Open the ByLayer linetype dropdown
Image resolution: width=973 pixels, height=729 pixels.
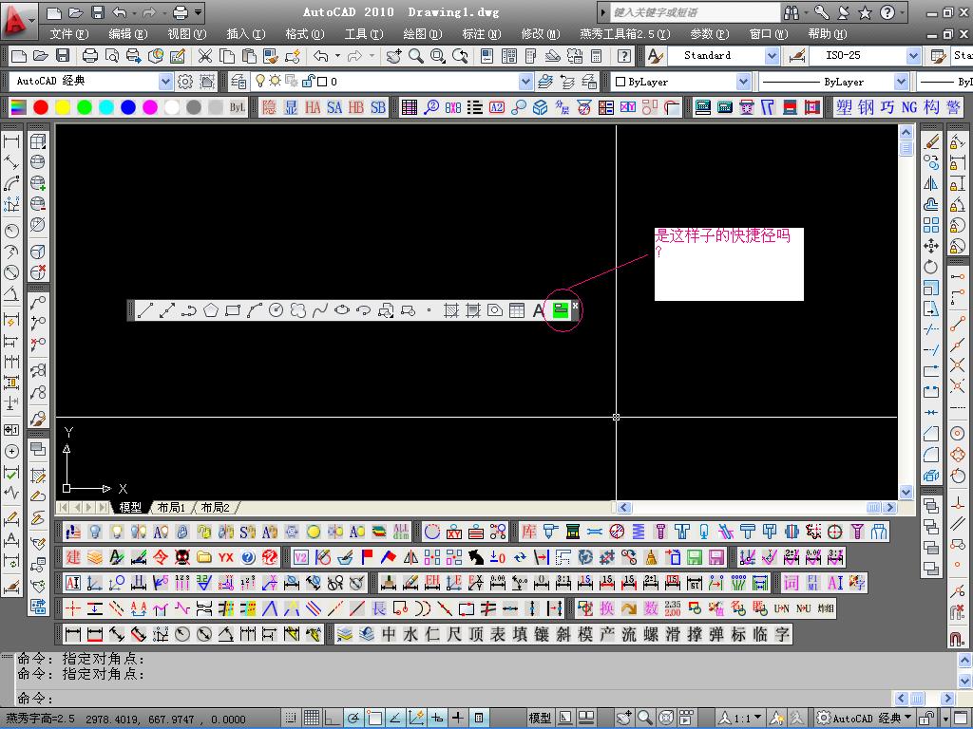tap(901, 82)
